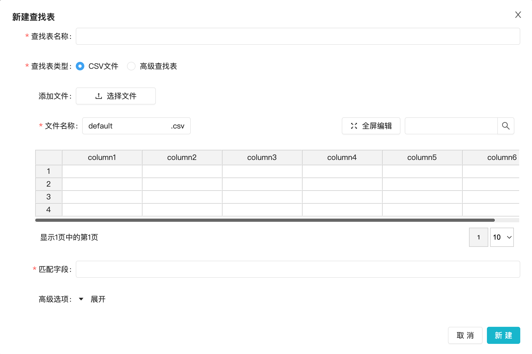The height and width of the screenshot is (354, 532).
Task: Select the CSV文件 radio option
Action: point(80,66)
